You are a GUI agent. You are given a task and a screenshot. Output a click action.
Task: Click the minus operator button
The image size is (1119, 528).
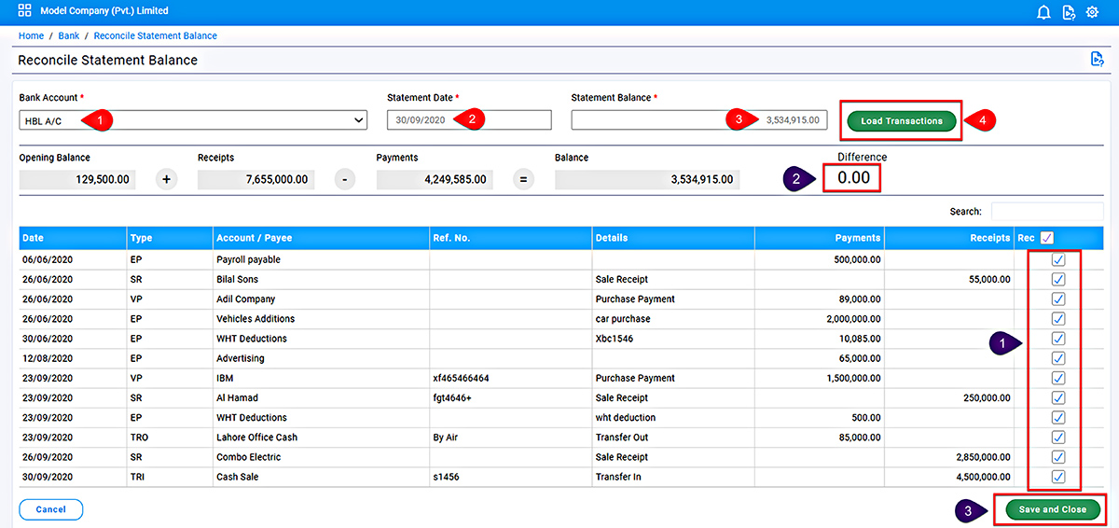(x=344, y=179)
